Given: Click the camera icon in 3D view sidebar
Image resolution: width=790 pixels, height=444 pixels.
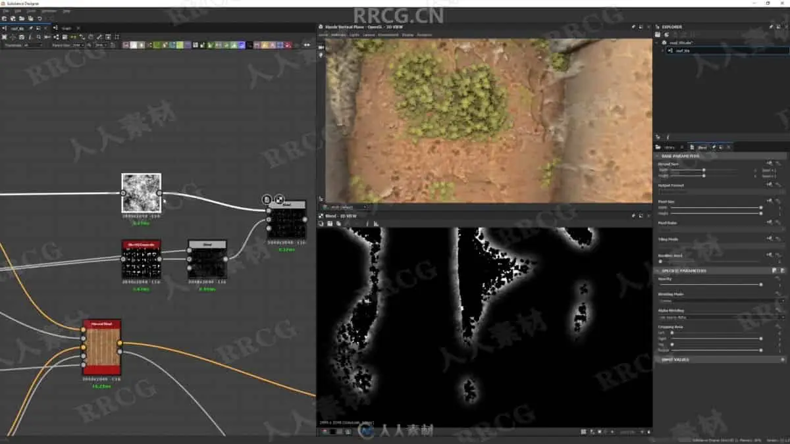Looking at the screenshot, I should [321, 47].
